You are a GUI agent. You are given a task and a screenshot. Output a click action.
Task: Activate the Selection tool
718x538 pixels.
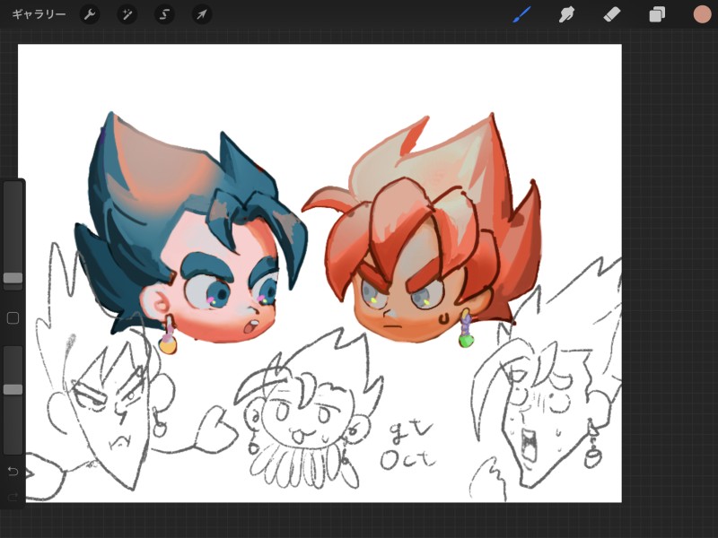164,14
